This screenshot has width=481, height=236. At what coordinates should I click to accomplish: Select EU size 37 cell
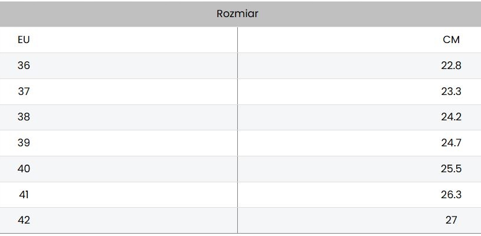tap(24, 91)
